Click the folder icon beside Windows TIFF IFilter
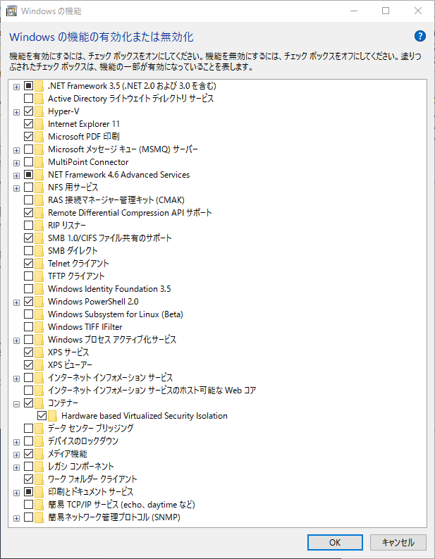435x559 pixels. (39, 327)
